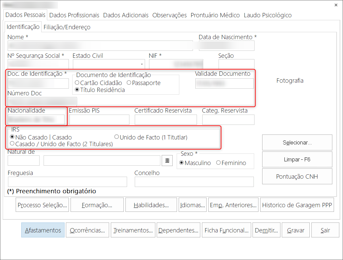Click the Validade Documento field

(x=225, y=83)
